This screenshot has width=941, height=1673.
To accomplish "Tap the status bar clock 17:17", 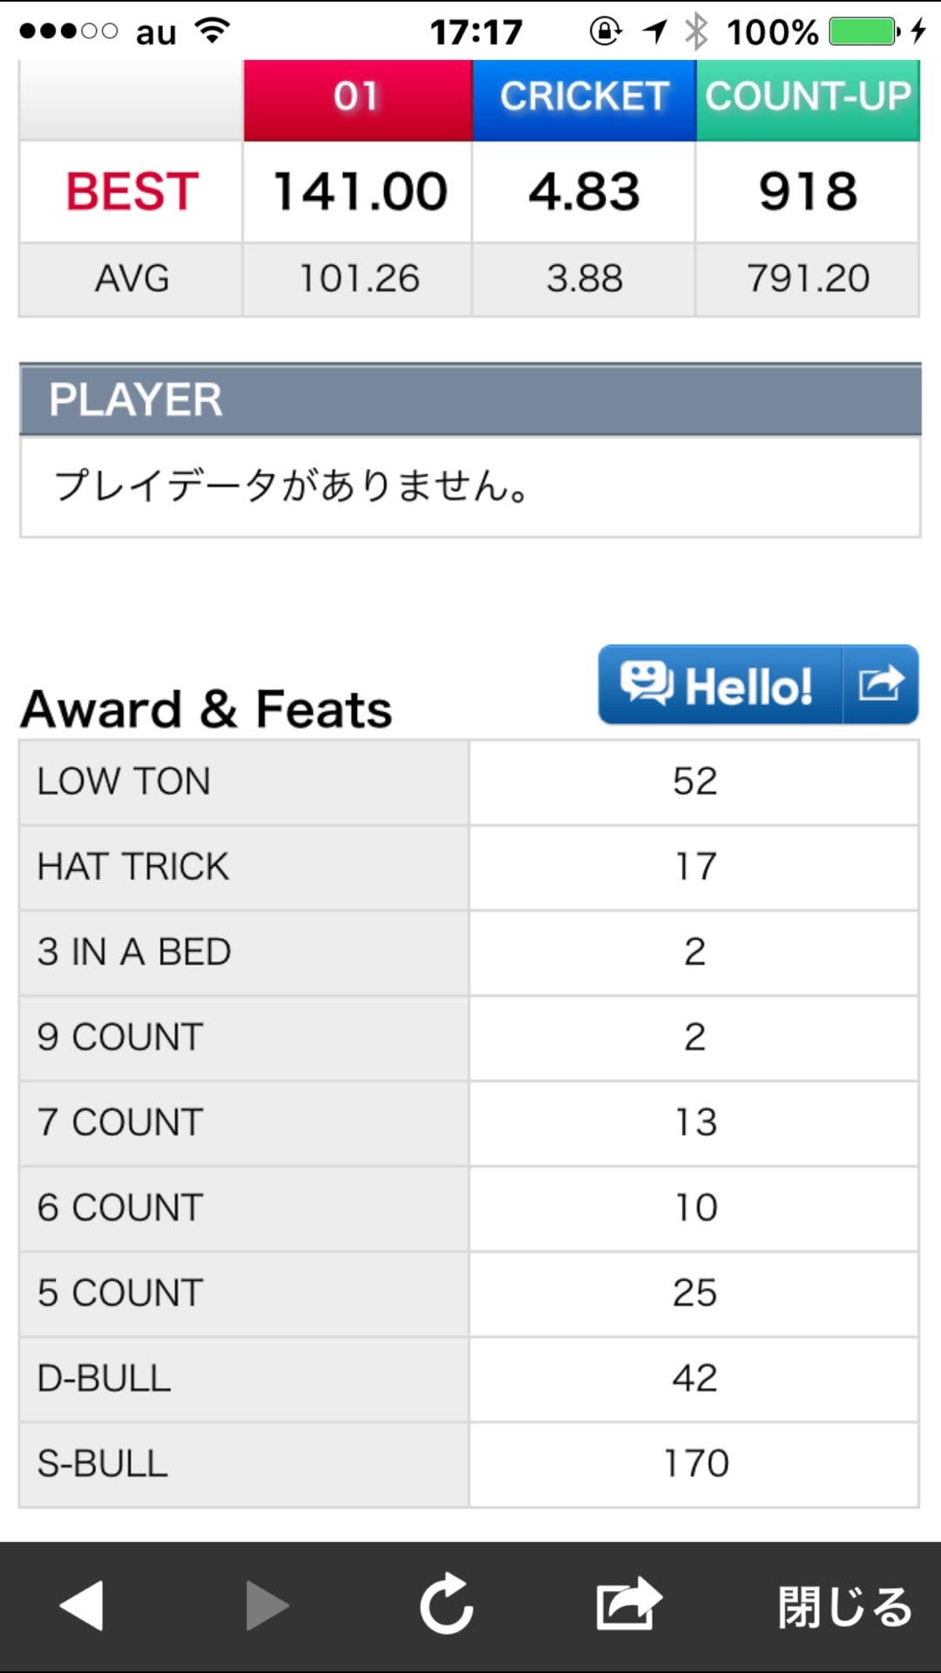I will pyautogui.click(x=476, y=32).
